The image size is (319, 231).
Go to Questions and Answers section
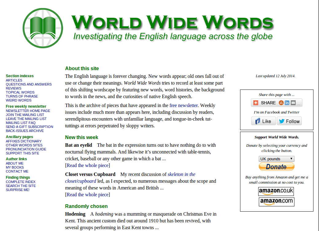click(29, 84)
